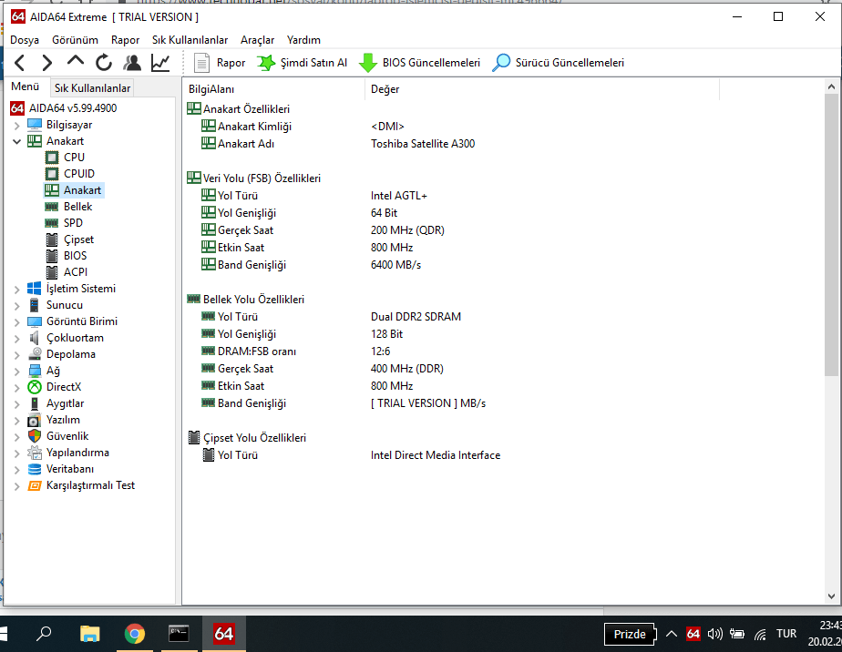Click the scrollbar down arrow in details pane
842x652 pixels.
click(831, 596)
